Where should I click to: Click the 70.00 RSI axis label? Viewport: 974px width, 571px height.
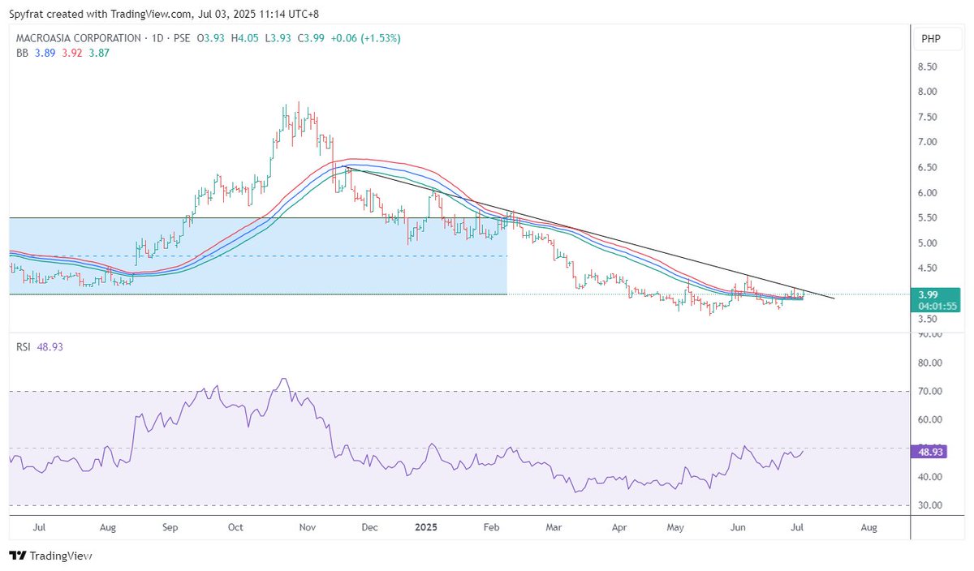coord(932,391)
